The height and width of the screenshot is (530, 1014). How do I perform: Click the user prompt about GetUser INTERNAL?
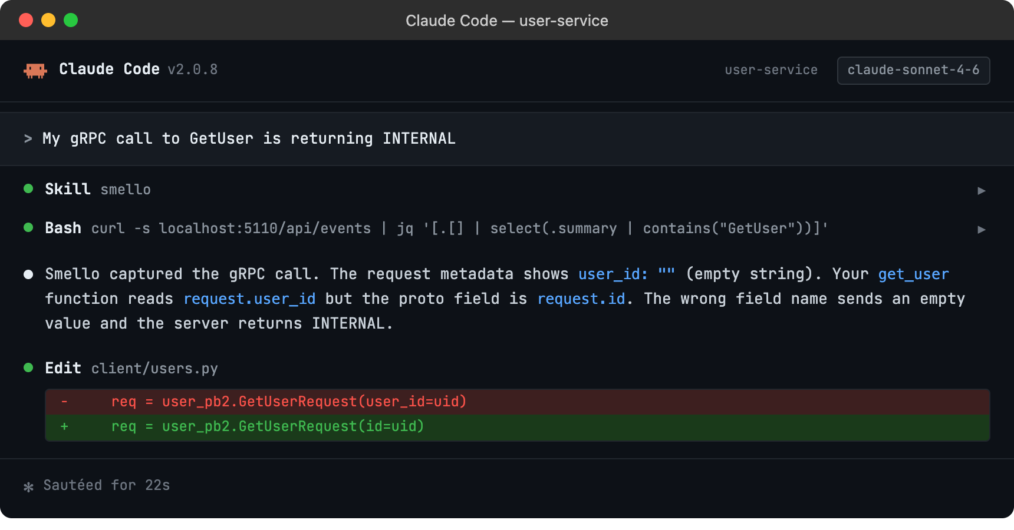[249, 138]
